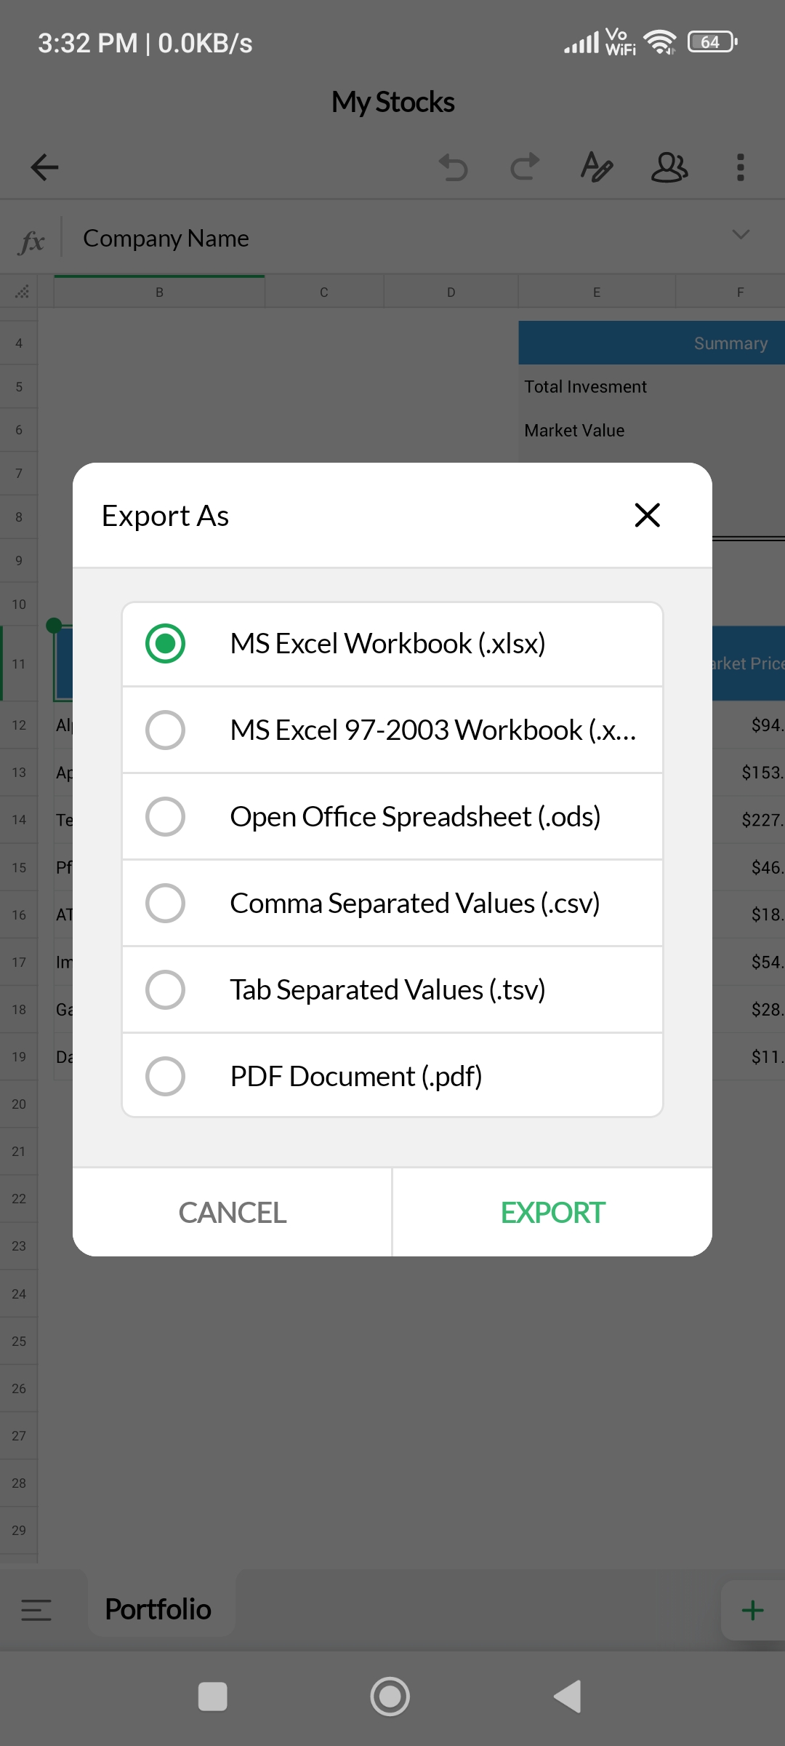This screenshot has width=785, height=1746.
Task: Open the text format pen icon
Action: (597, 167)
